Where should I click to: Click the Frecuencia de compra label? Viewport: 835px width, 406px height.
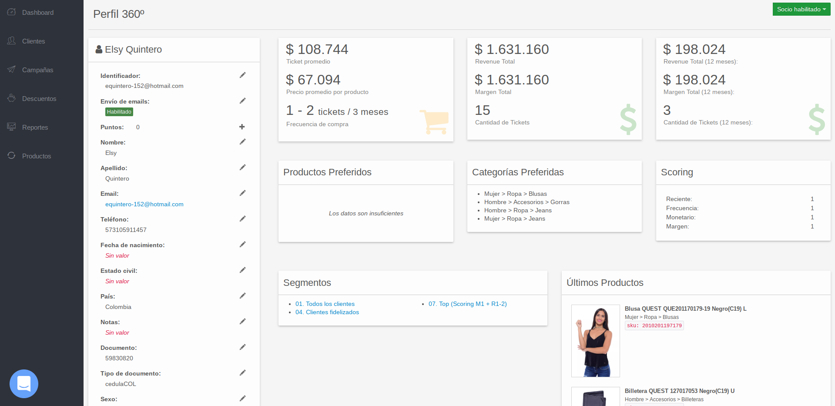(x=317, y=124)
